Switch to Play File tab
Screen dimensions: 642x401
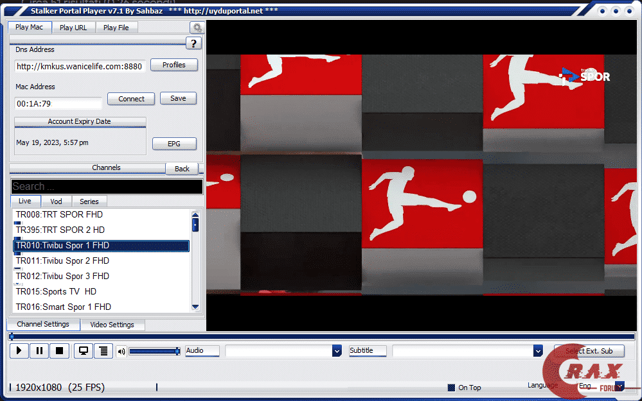click(x=116, y=28)
